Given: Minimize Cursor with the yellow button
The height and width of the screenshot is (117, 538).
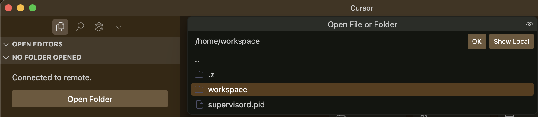Looking at the screenshot, I should click(21, 8).
